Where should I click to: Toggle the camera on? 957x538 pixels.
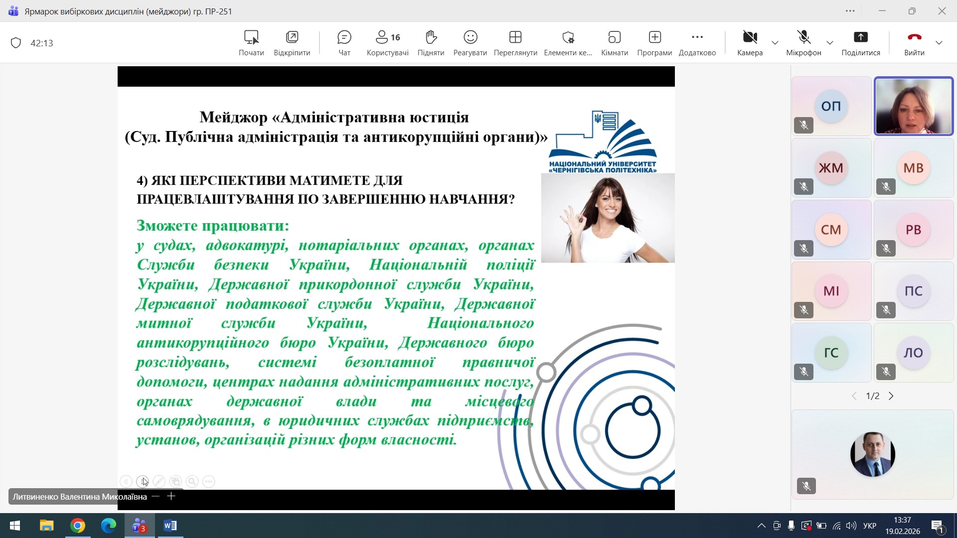click(750, 42)
